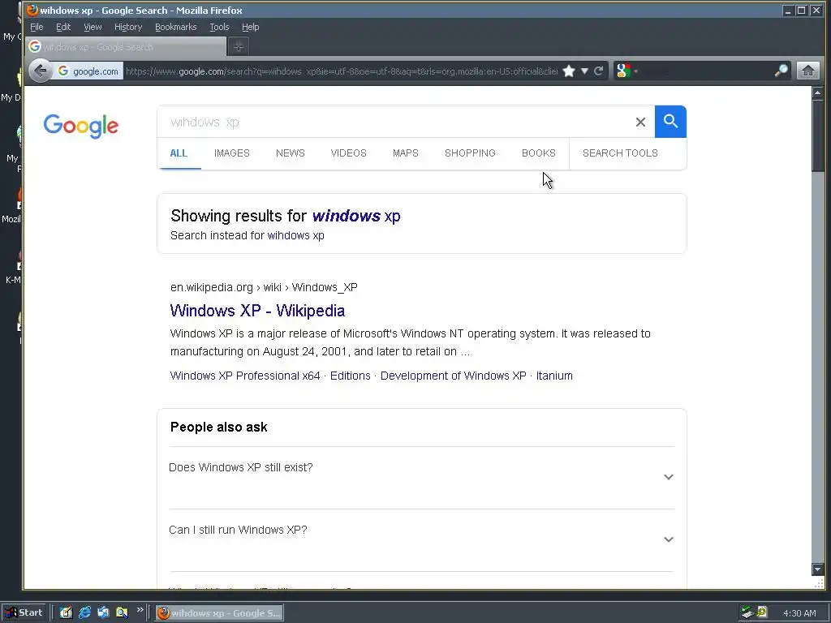Click the google.com site identity badge

point(88,71)
